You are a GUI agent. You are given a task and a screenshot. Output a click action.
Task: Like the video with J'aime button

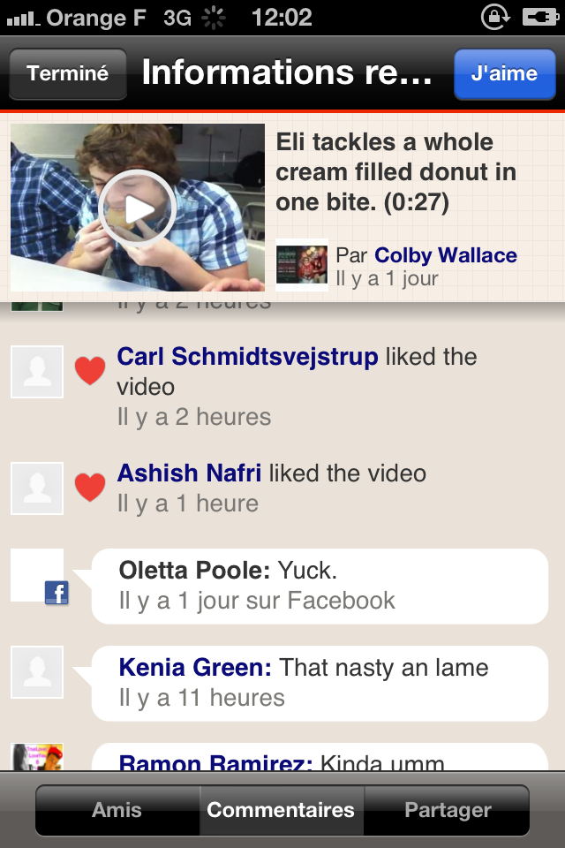[504, 73]
